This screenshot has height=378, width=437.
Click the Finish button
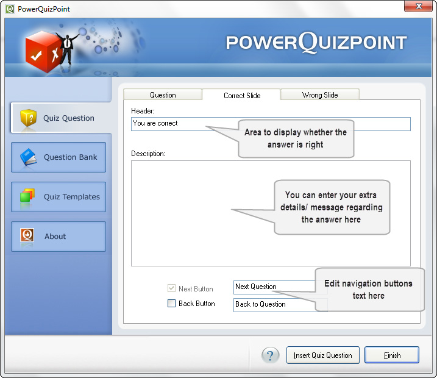[x=391, y=355]
